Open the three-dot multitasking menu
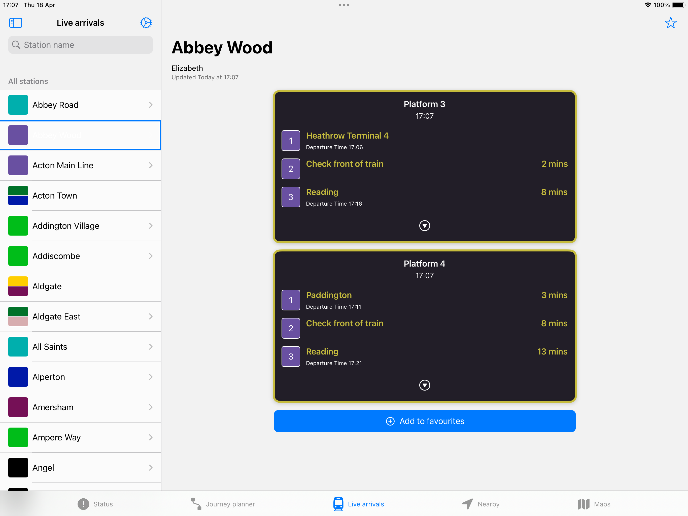This screenshot has width=688, height=516. click(344, 5)
